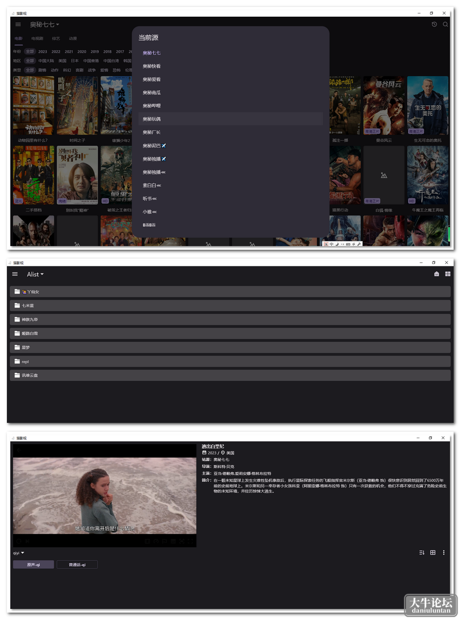Open the 星梦 folder
Screen dimensions: 461x620
click(x=230, y=348)
